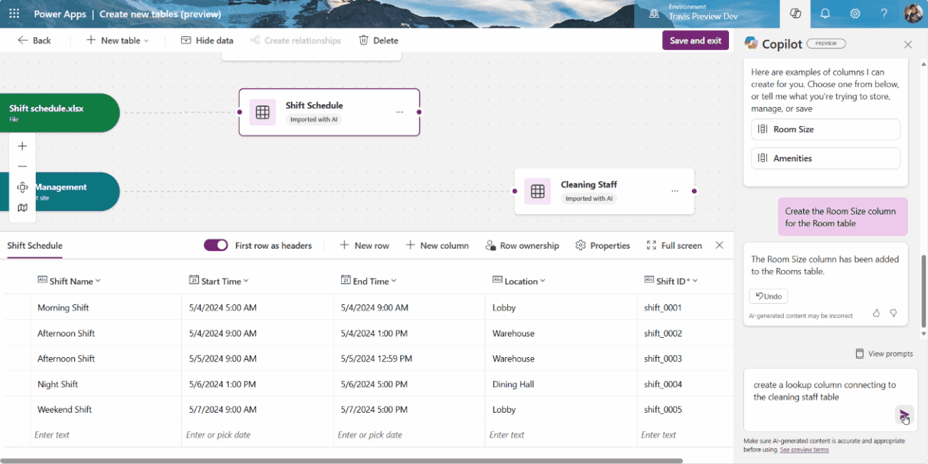This screenshot has height=464, width=928.
Task: Click the Save and exit button
Action: point(695,41)
